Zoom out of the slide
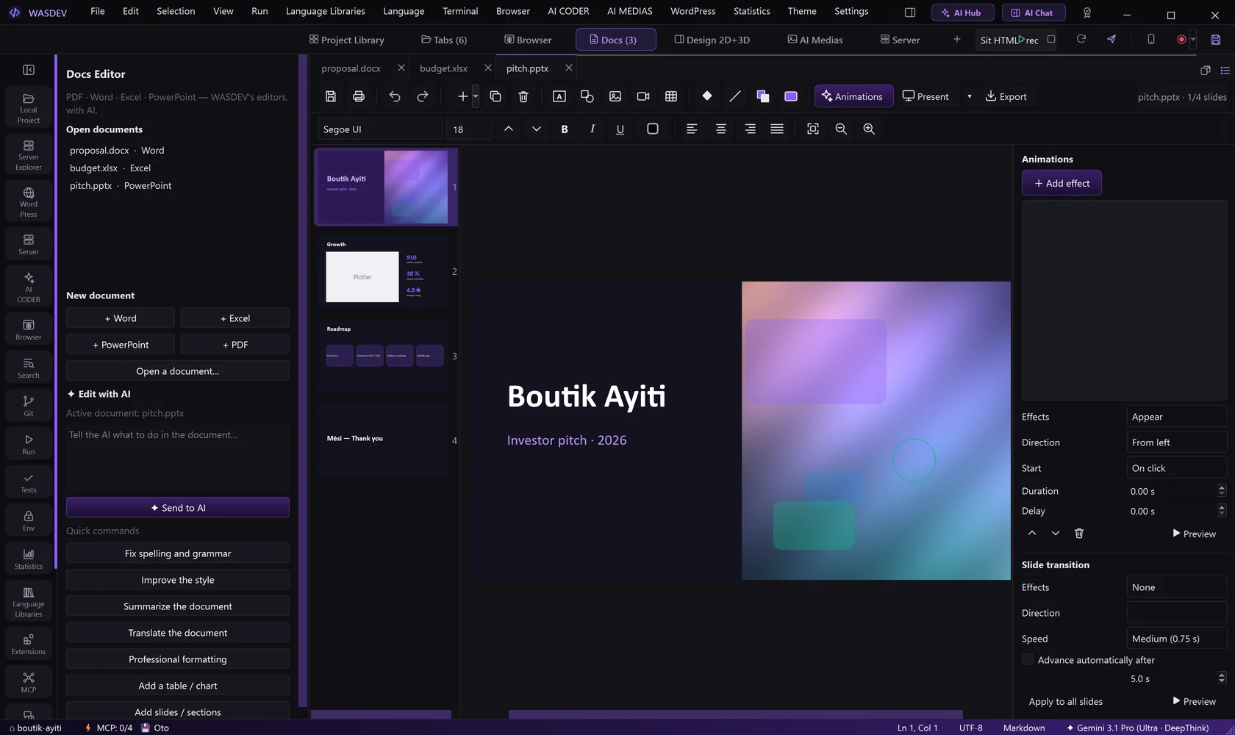1235x735 pixels. pyautogui.click(x=841, y=129)
